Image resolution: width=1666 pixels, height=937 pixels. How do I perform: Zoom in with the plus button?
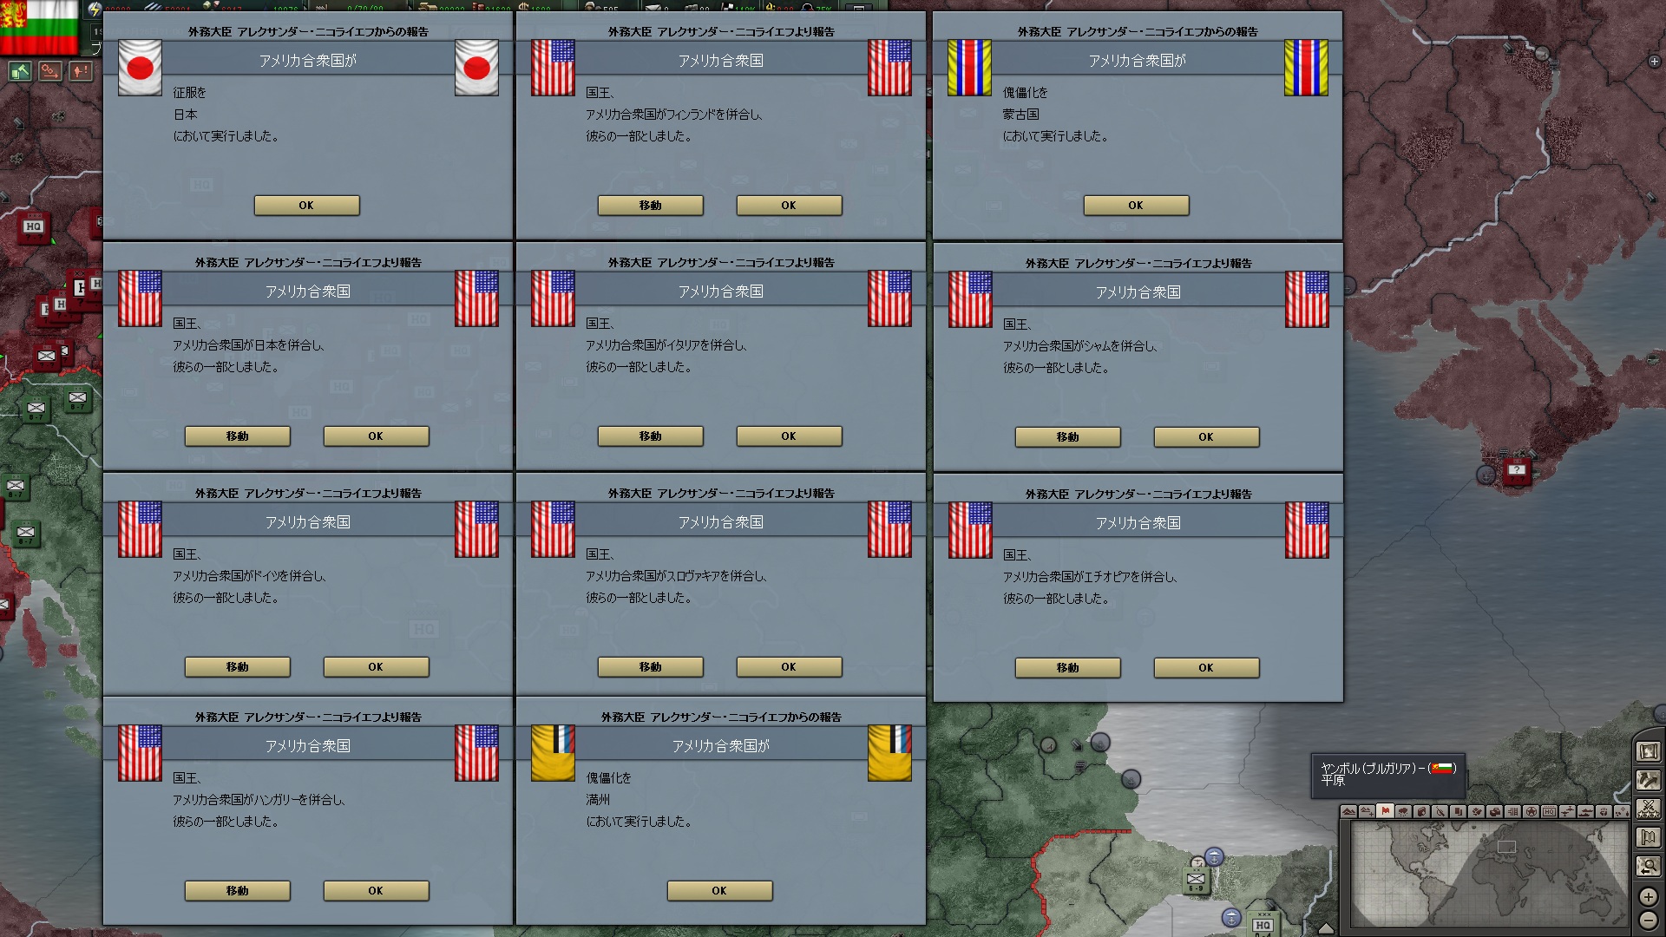pyautogui.click(x=1649, y=896)
